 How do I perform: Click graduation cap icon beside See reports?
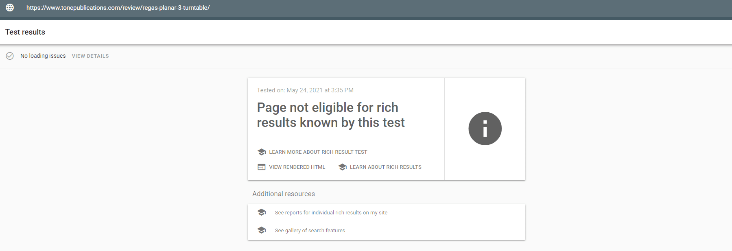(262, 212)
